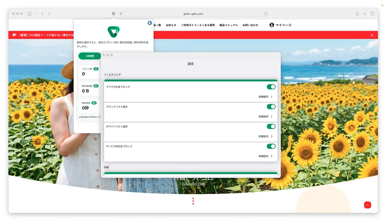Go forward with Safari forward arrow
384x224 pixels.
pyautogui.click(x=49, y=14)
